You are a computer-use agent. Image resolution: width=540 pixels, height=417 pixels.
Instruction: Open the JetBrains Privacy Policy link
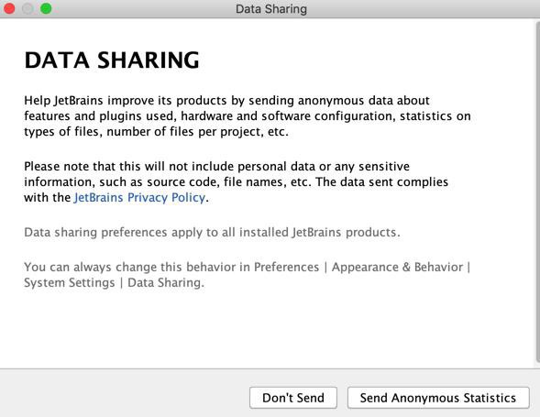coord(139,198)
